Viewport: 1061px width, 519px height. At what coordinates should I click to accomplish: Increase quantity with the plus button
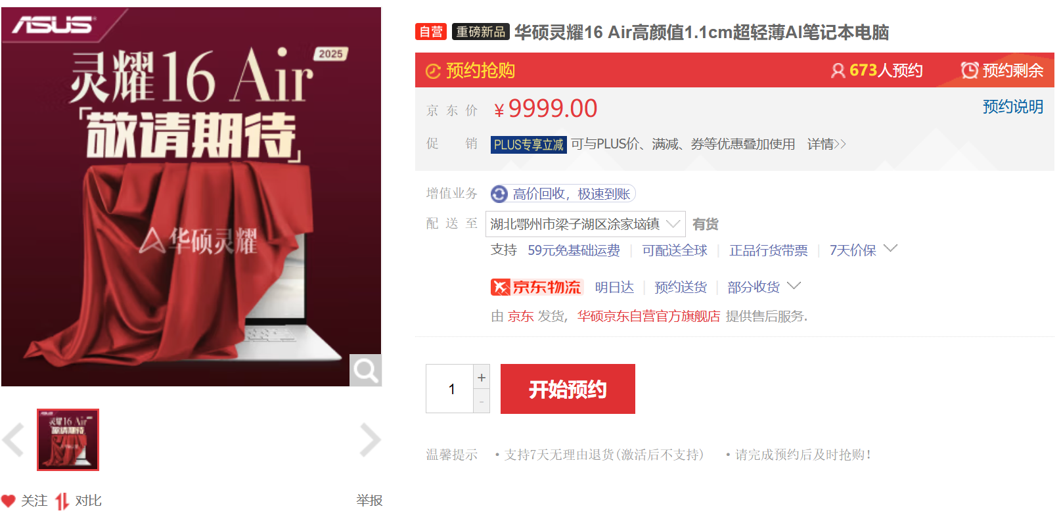pos(482,377)
